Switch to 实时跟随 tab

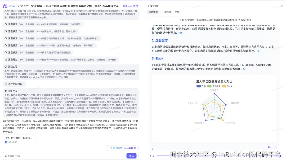pyautogui.click(x=153, y=12)
